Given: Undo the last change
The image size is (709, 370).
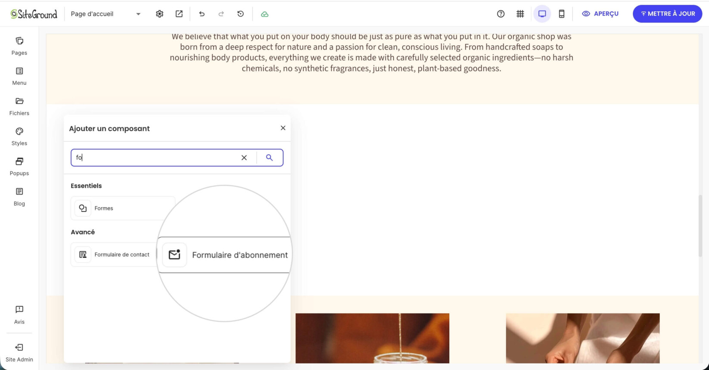Looking at the screenshot, I should 202,14.
